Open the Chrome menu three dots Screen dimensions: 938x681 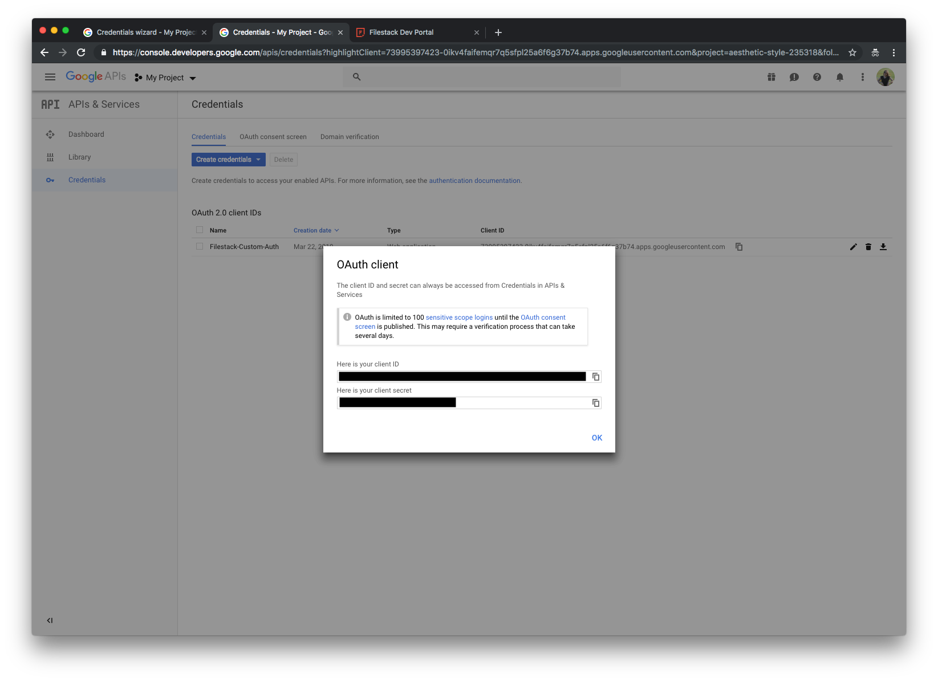tap(894, 52)
